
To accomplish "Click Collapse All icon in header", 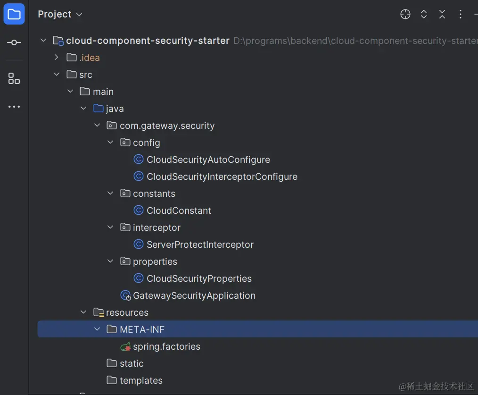I will click(x=442, y=14).
